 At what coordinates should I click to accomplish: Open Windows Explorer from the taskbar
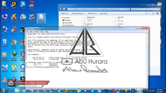(17, 91)
